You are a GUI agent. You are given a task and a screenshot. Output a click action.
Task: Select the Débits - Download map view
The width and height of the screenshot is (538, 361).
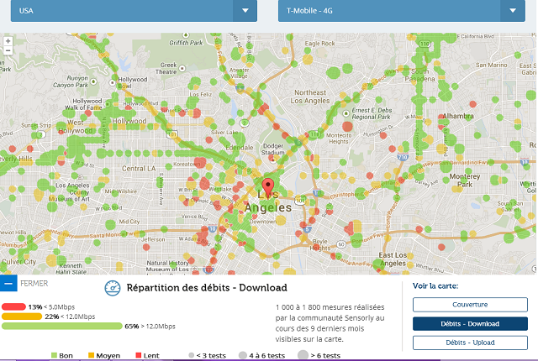[470, 324]
